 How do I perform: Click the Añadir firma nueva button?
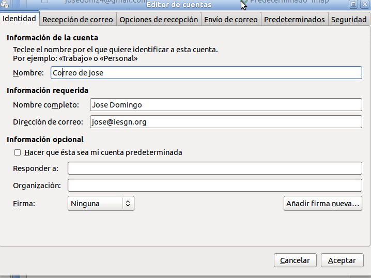[323, 204]
